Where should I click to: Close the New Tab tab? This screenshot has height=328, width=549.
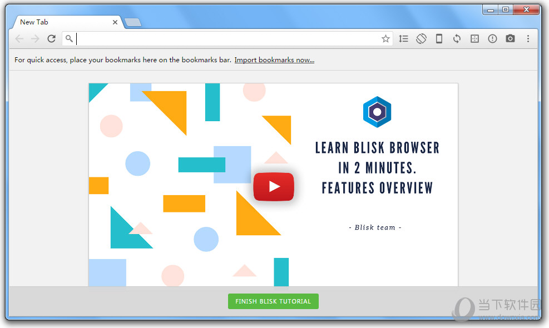(x=115, y=22)
